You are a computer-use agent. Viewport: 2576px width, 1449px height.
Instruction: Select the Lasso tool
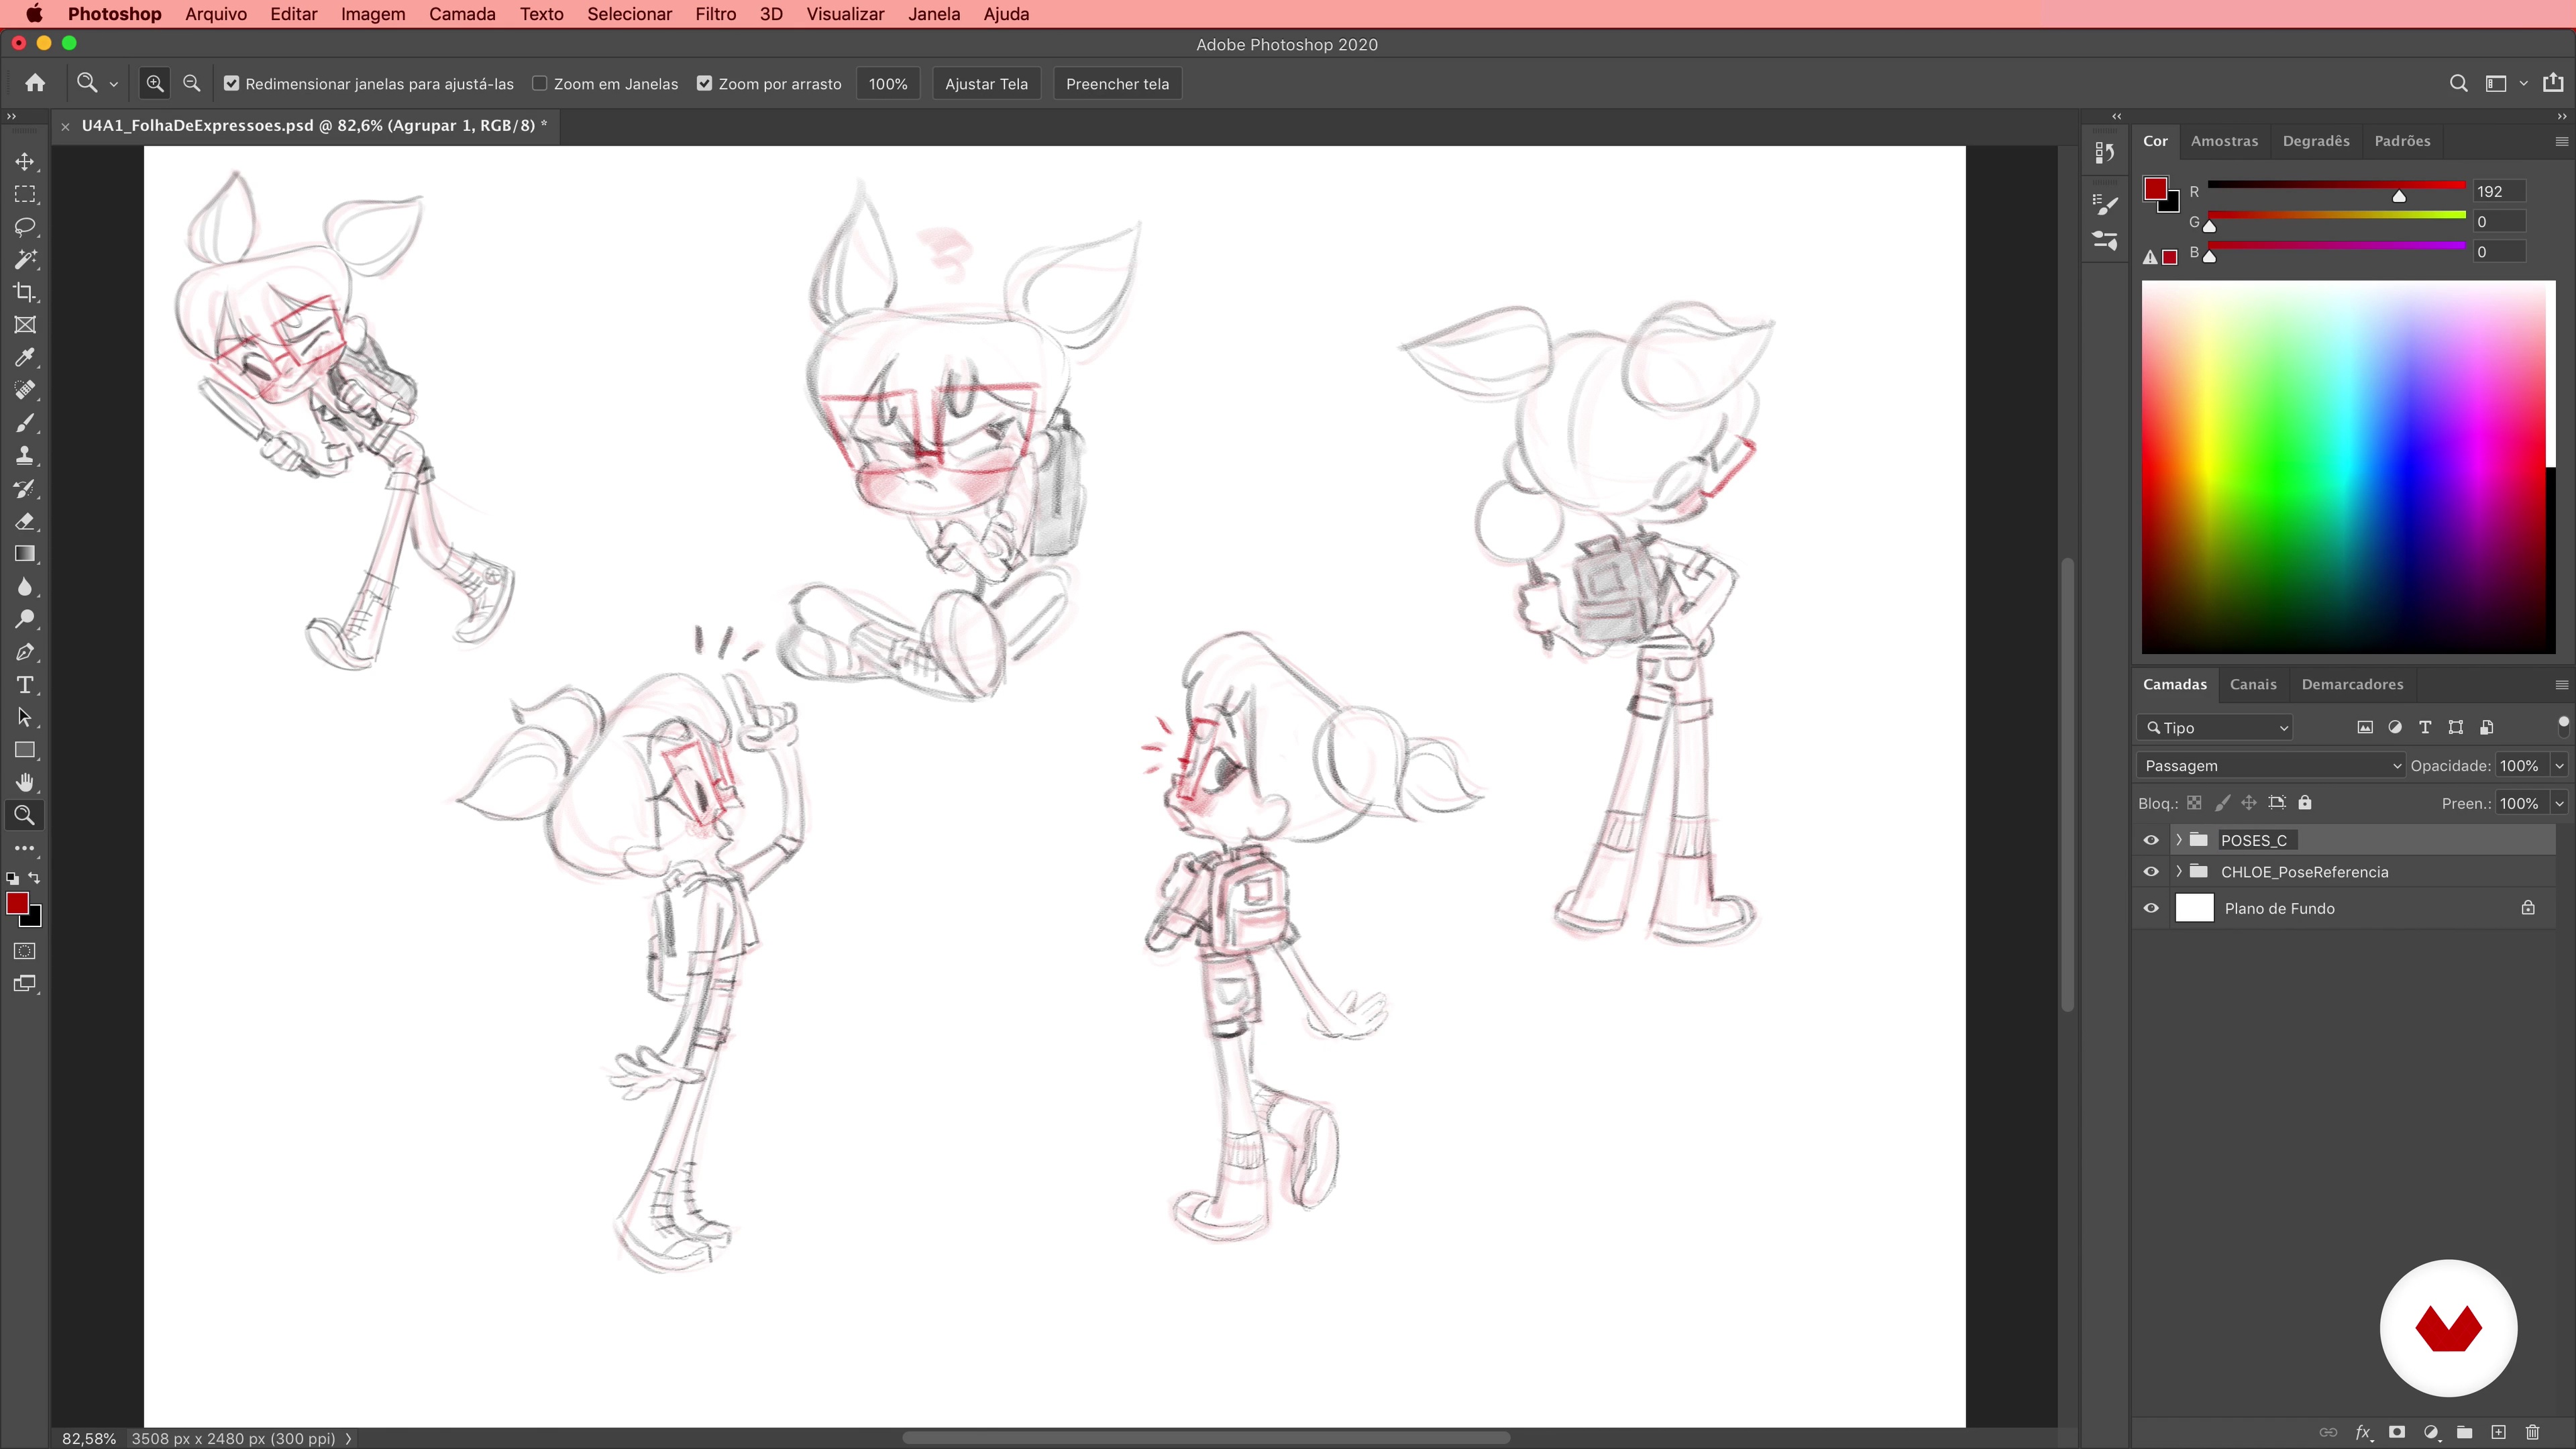[25, 227]
